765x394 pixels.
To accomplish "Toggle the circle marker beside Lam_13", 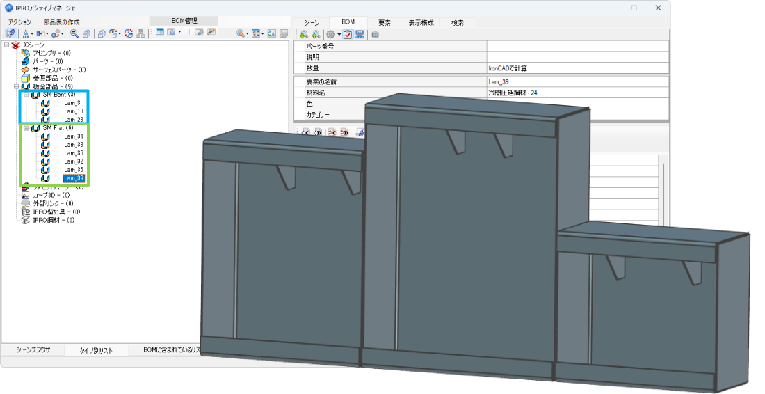I will click(56, 112).
